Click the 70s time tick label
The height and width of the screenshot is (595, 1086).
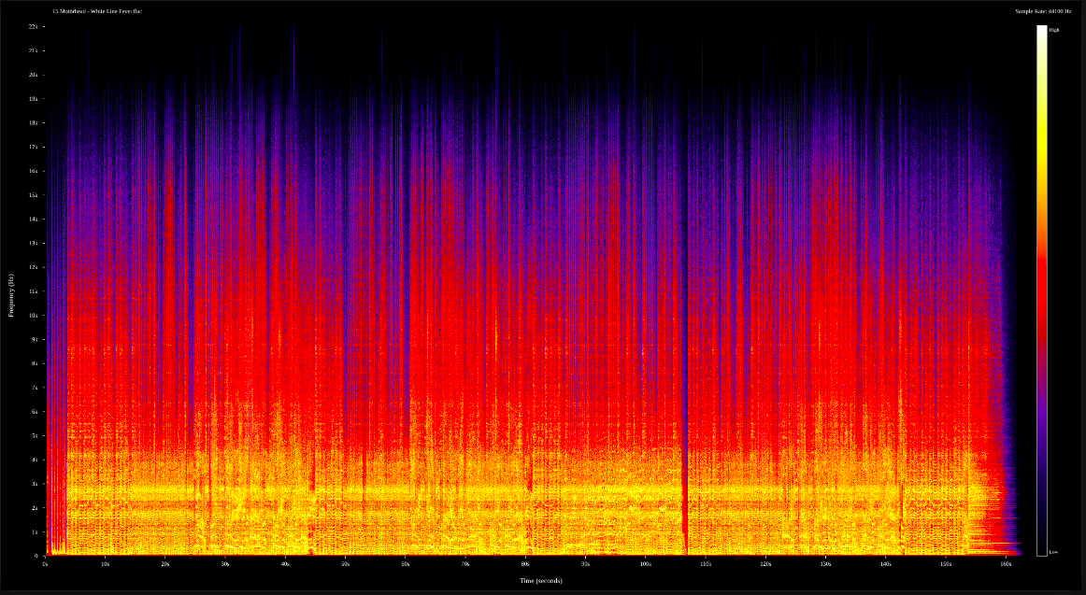click(x=465, y=564)
